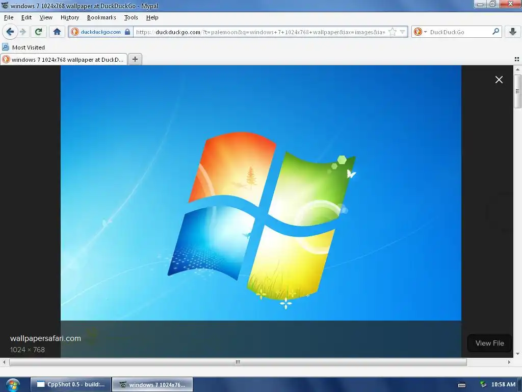Open the Tools menu
522x392 pixels.
[x=131, y=17]
